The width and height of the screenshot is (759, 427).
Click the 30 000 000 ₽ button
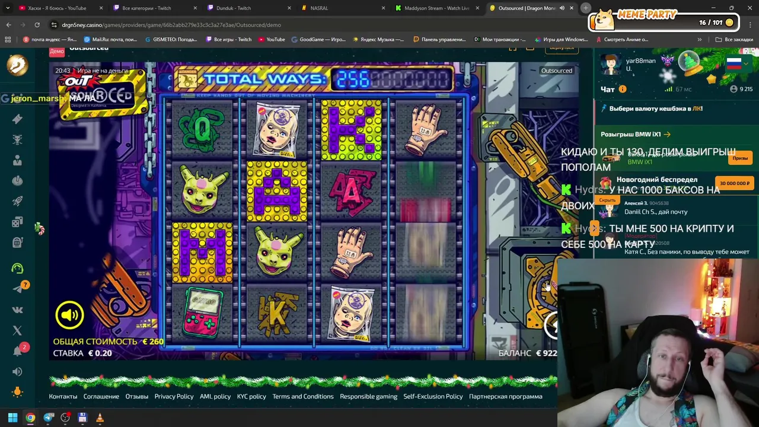pos(734,183)
